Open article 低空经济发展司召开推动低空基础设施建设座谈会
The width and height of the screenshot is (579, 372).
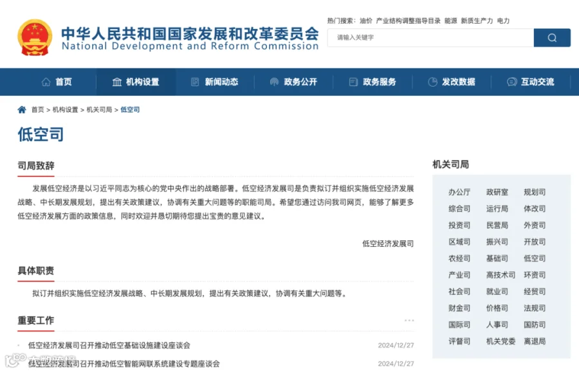tap(109, 346)
